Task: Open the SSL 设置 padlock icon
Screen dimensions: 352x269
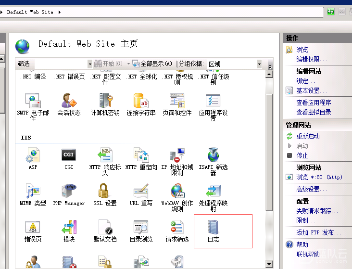Action: 104,191
